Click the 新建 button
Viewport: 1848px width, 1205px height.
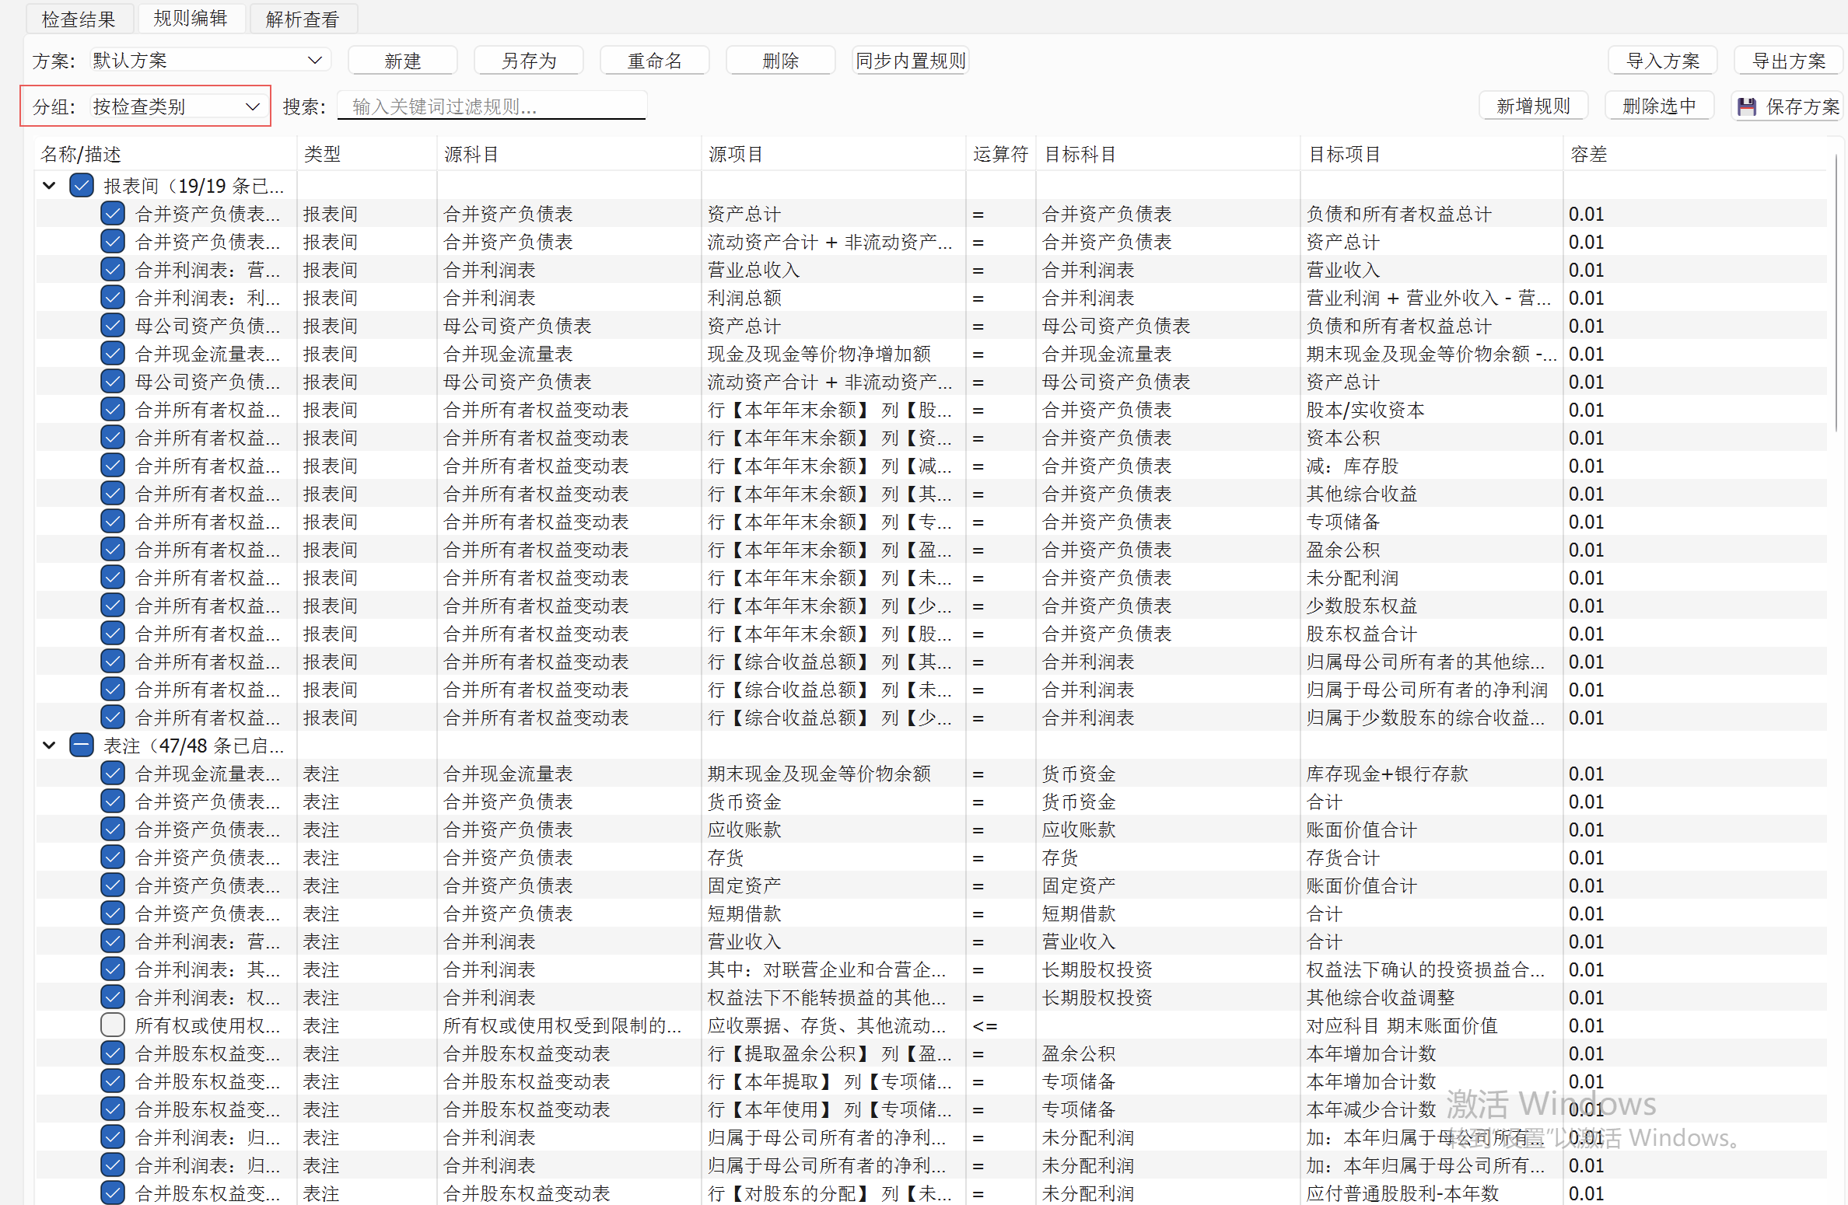click(402, 61)
